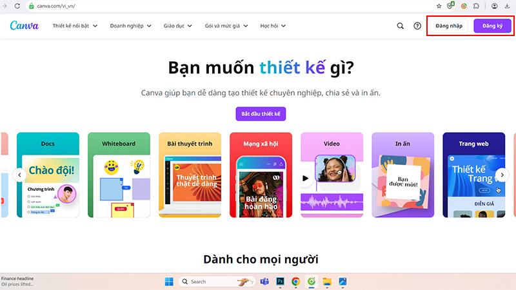The width and height of the screenshot is (516, 290).
Task: Click the taskbar Search box
Action: point(217,282)
